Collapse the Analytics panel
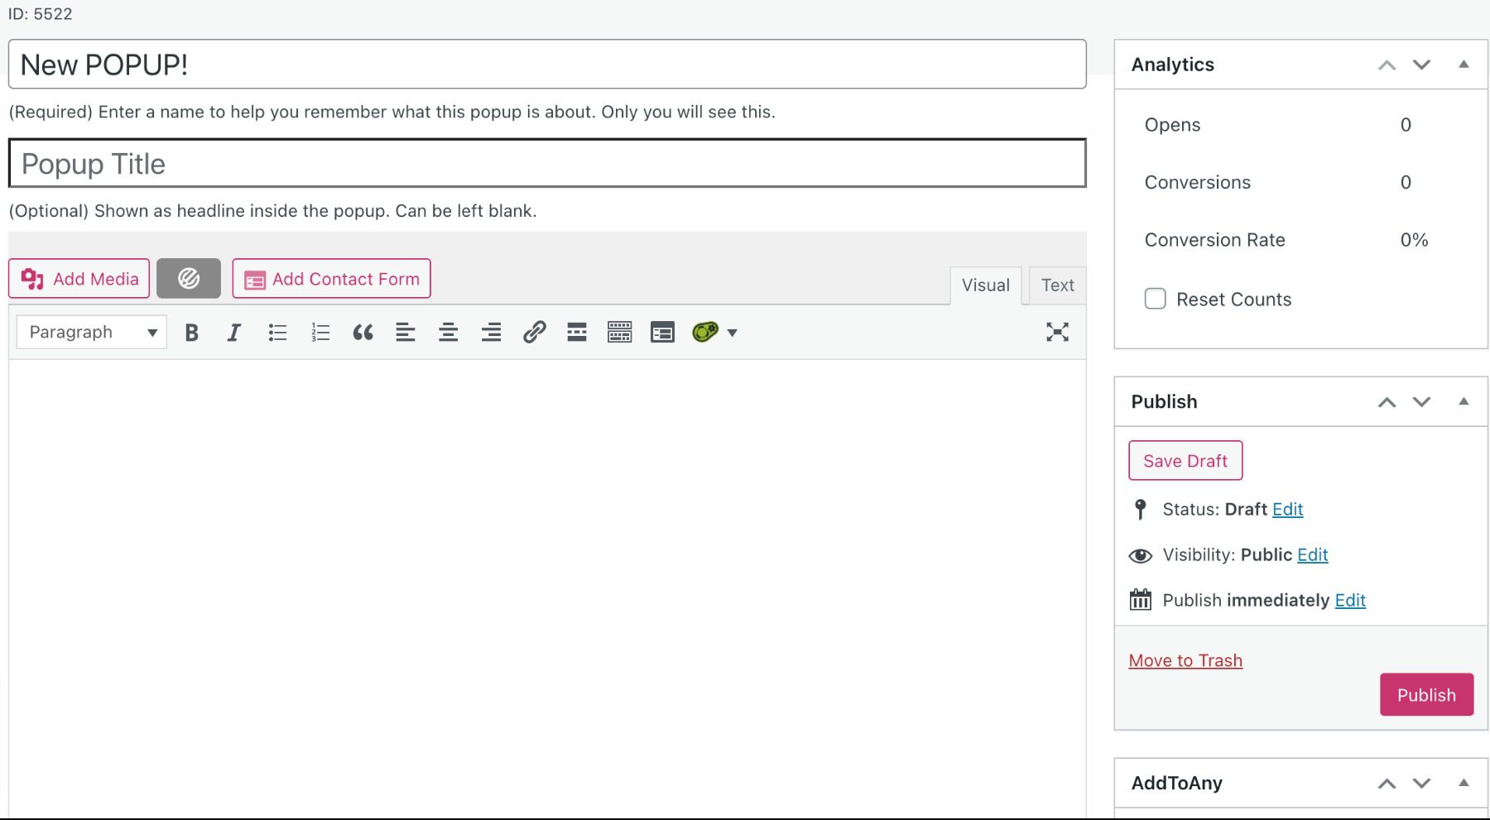This screenshot has width=1490, height=820. 1464,64
